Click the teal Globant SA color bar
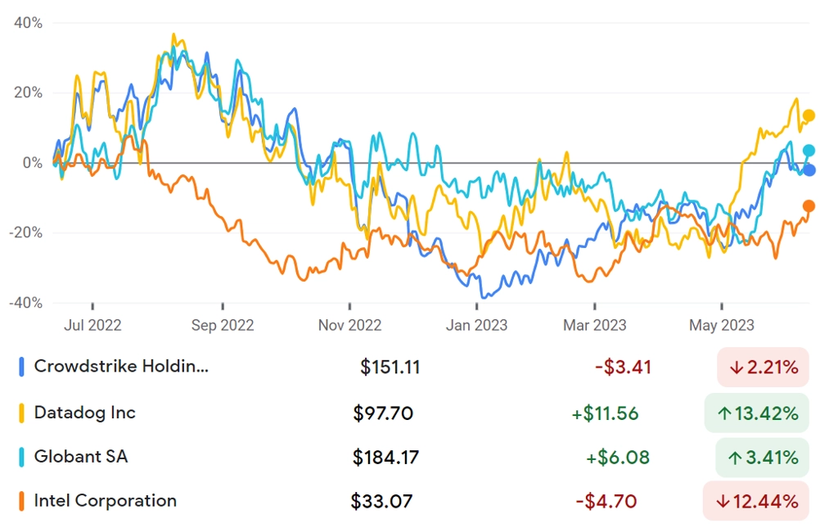838x528 pixels. coord(21,458)
